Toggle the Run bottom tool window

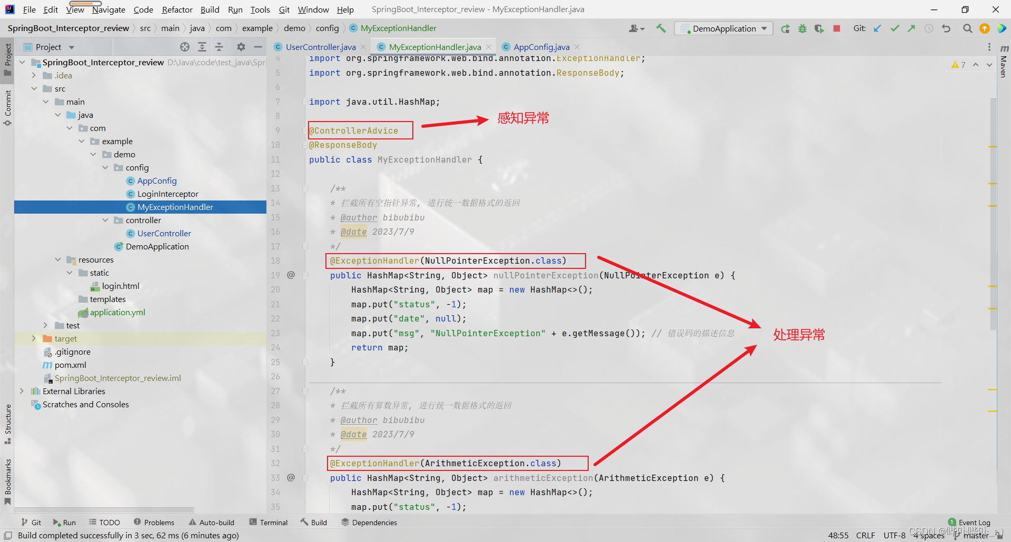(x=64, y=523)
